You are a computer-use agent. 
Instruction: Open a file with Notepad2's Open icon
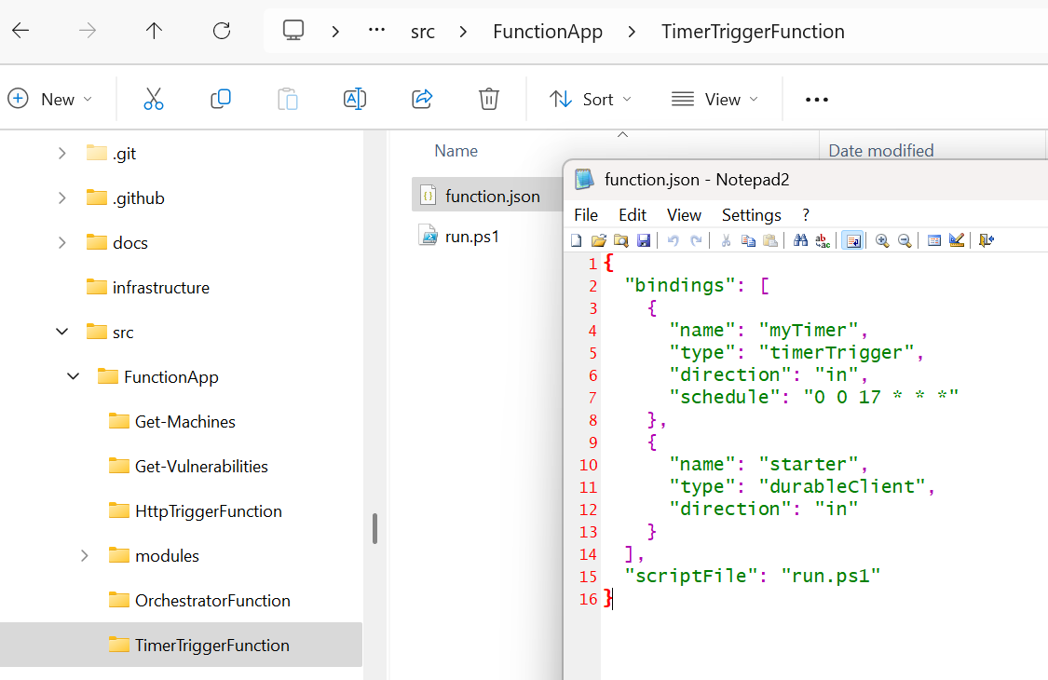(599, 240)
